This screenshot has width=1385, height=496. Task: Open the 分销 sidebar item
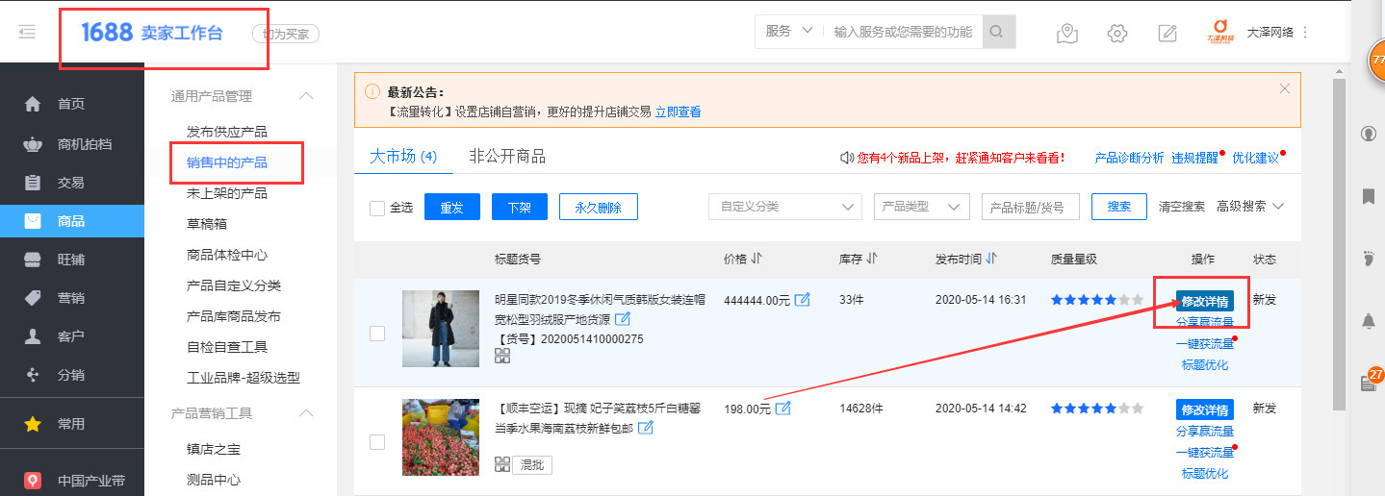(x=72, y=375)
